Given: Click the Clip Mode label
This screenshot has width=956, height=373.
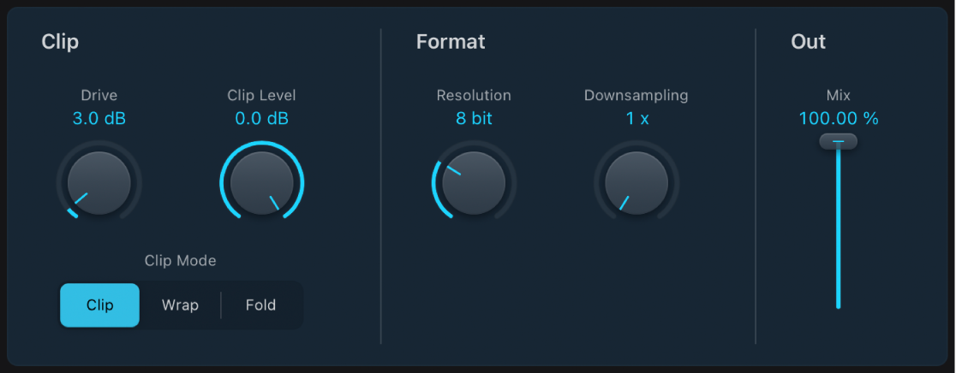Looking at the screenshot, I should coord(180,261).
